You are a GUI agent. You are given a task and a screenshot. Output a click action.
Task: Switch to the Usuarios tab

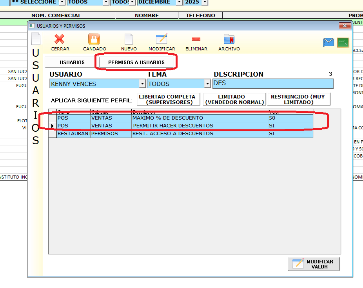tap(72, 63)
